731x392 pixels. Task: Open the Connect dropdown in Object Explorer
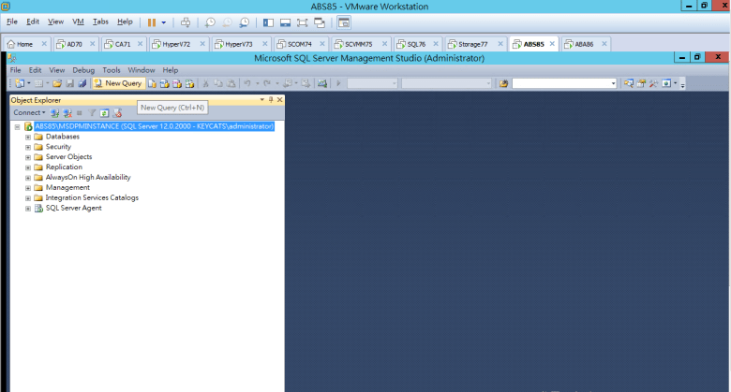(x=29, y=113)
